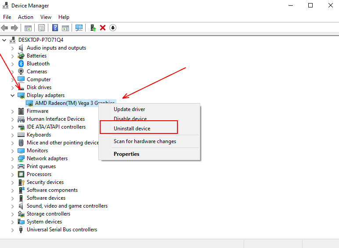Click the red X Uninstall device icon
Image resolution: width=339 pixels, height=248 pixels.
coord(103,28)
